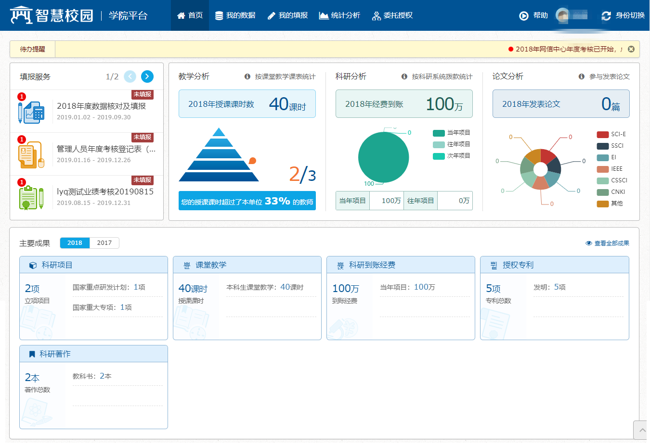
Task: Open 管理人员年度考核登记表 item
Action: [x=106, y=149]
